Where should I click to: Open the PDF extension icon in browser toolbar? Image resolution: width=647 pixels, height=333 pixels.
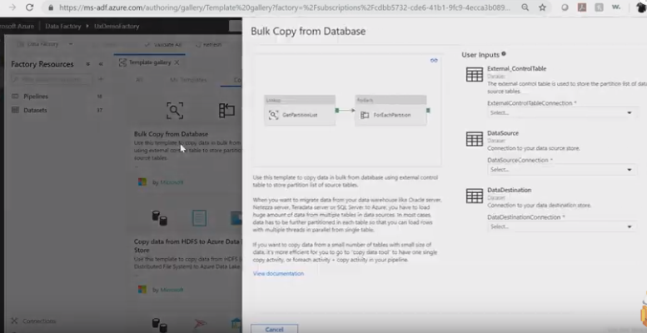[x=582, y=7]
